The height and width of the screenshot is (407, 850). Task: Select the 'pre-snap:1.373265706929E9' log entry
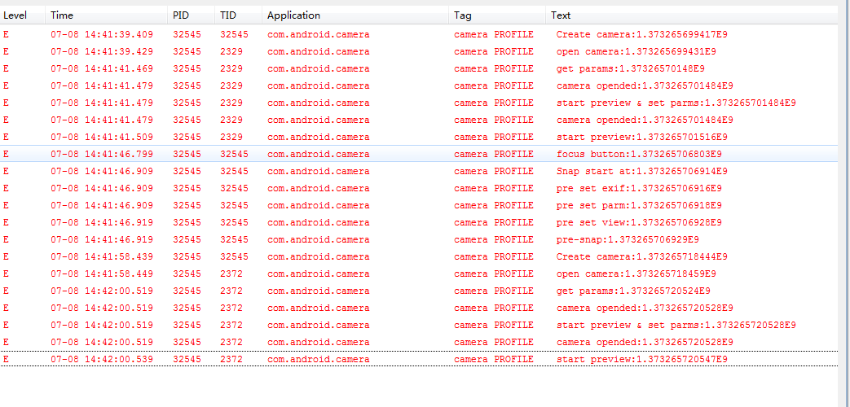coord(419,240)
